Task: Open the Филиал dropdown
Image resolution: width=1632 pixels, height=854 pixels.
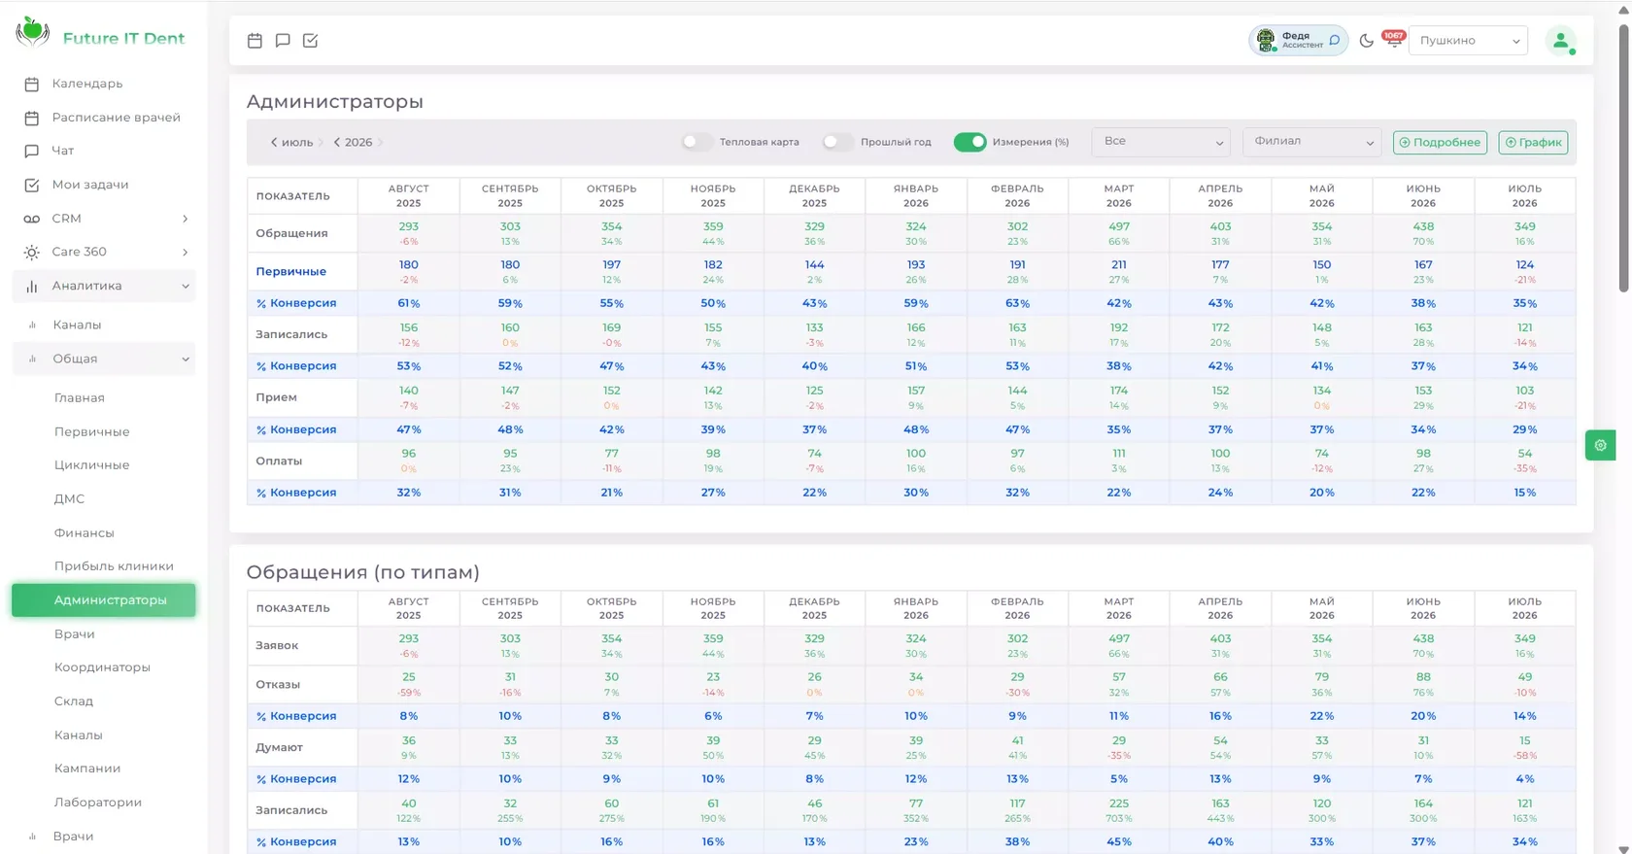Action: click(x=1311, y=142)
